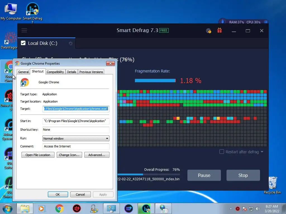Screen dimensions: 286x214
Task: Open IObit Software Updater taskbar icon
Action: [128, 208]
